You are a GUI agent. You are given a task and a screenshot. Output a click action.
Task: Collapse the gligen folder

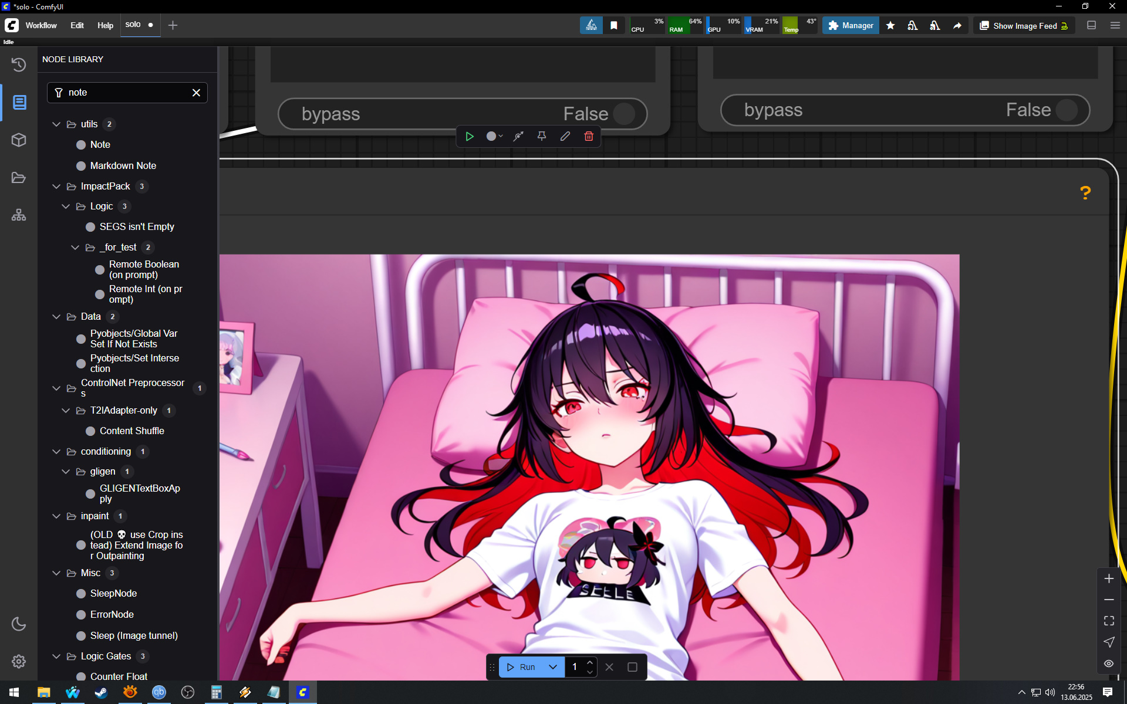tap(66, 472)
